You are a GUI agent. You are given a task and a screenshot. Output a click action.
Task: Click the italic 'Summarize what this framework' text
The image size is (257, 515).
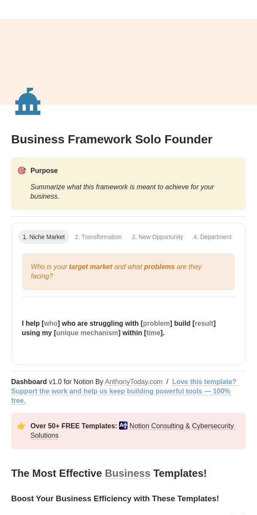122,192
